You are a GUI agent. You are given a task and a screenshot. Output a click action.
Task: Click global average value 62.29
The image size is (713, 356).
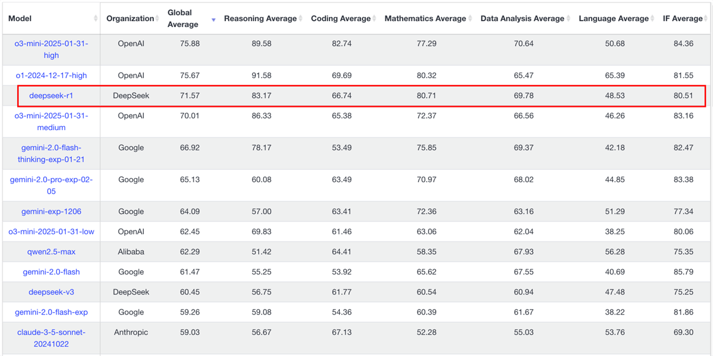190,252
